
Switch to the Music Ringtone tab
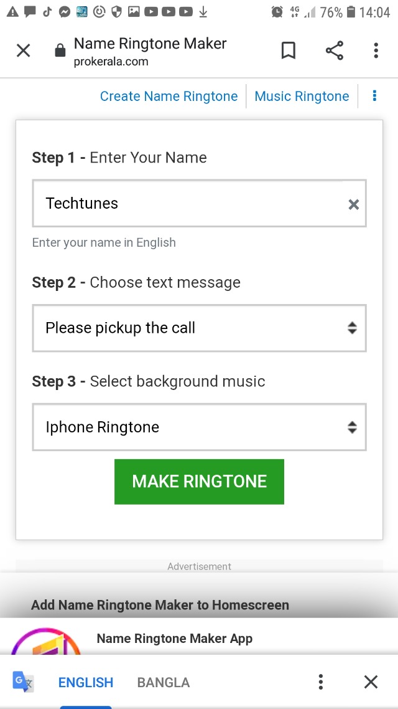tap(302, 97)
